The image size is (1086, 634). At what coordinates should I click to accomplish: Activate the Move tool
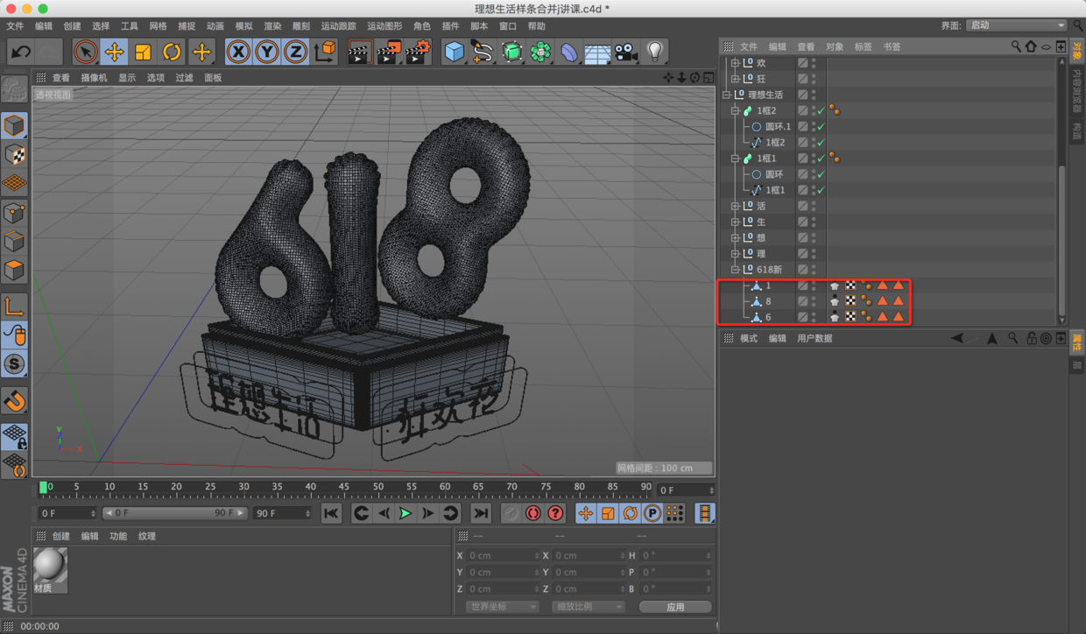tap(114, 52)
